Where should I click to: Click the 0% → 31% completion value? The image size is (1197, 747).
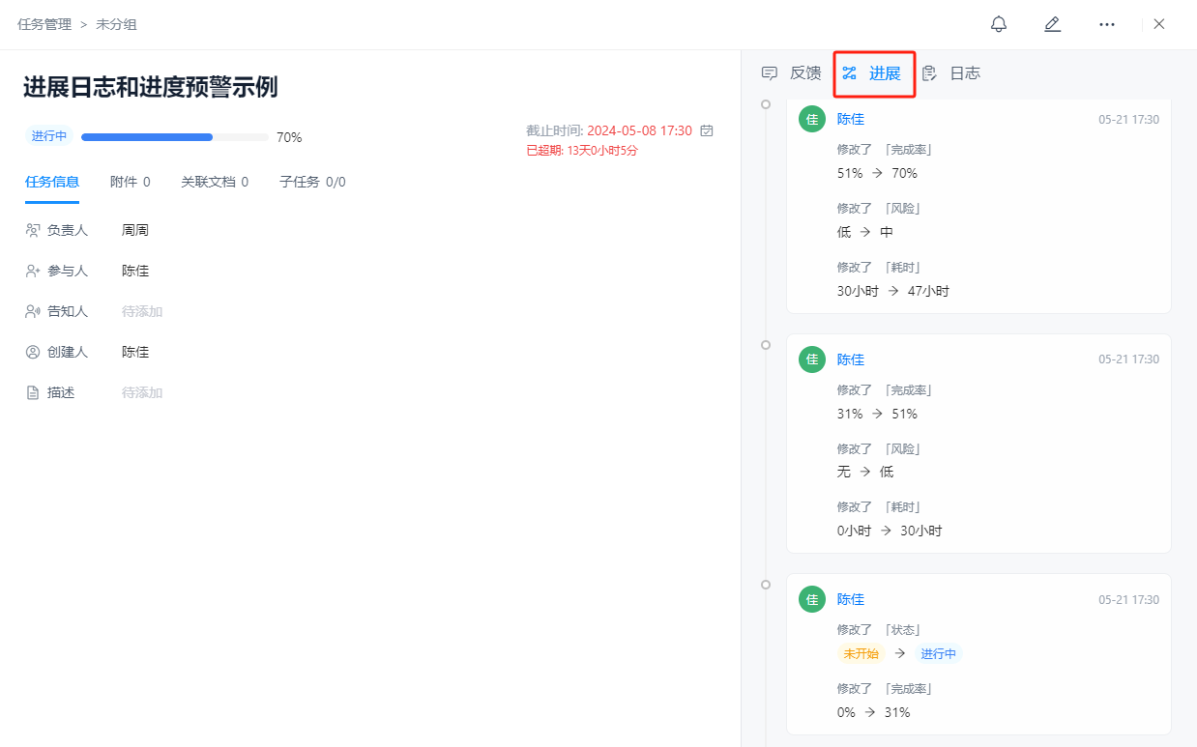873,712
